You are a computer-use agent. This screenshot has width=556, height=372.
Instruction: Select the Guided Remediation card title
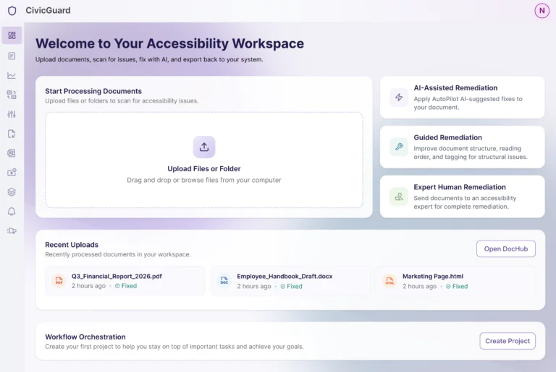point(447,137)
